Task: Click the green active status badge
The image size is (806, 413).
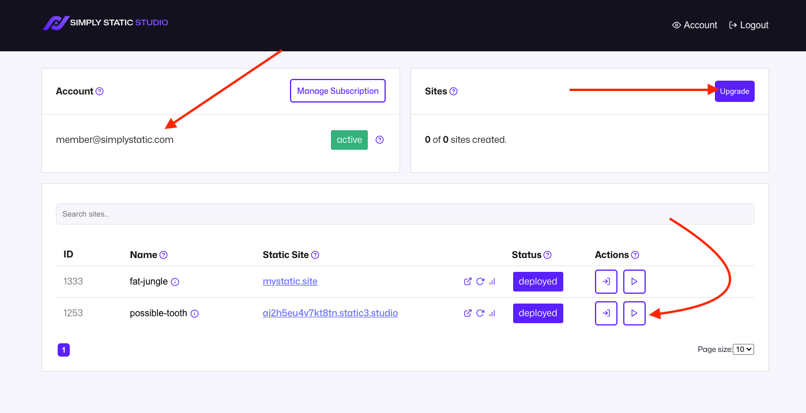Action: (349, 140)
